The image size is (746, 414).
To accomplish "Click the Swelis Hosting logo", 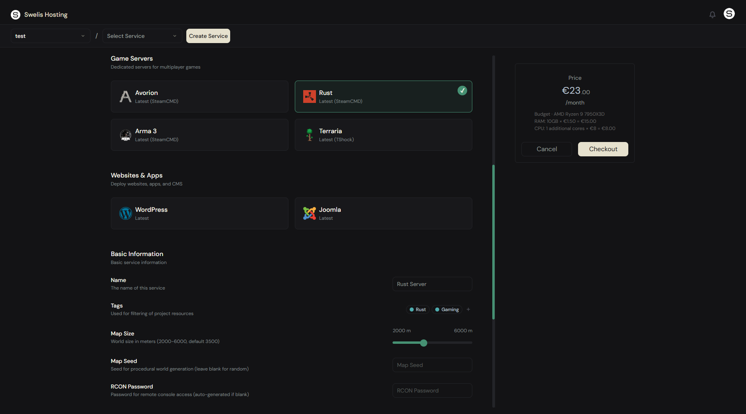I will (39, 14).
